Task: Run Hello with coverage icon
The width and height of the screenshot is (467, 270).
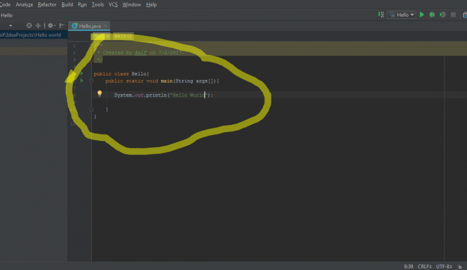Action: tap(442, 15)
